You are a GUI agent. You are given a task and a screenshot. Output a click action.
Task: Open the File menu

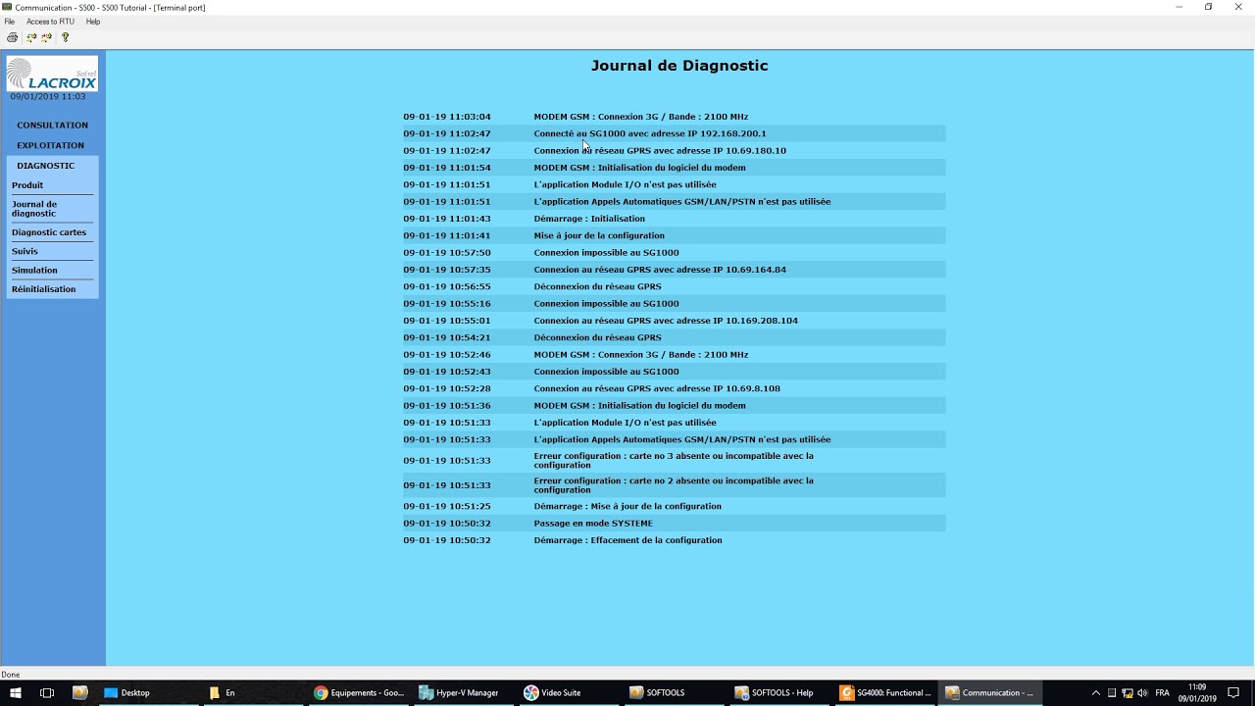coord(9,22)
